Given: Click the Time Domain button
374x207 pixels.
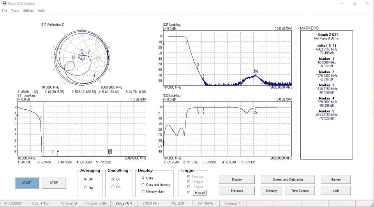Looking at the screenshot, I should 300,191.
